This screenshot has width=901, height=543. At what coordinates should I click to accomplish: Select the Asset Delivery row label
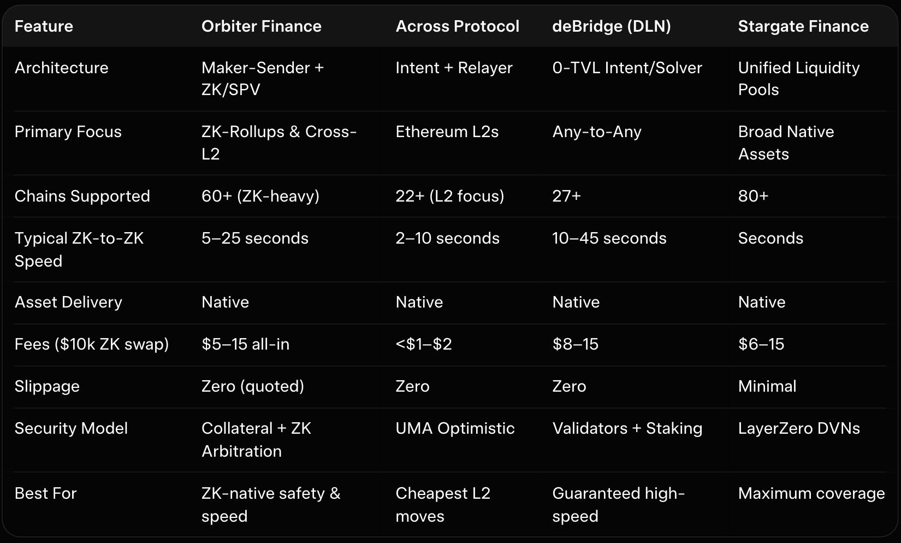[68, 302]
